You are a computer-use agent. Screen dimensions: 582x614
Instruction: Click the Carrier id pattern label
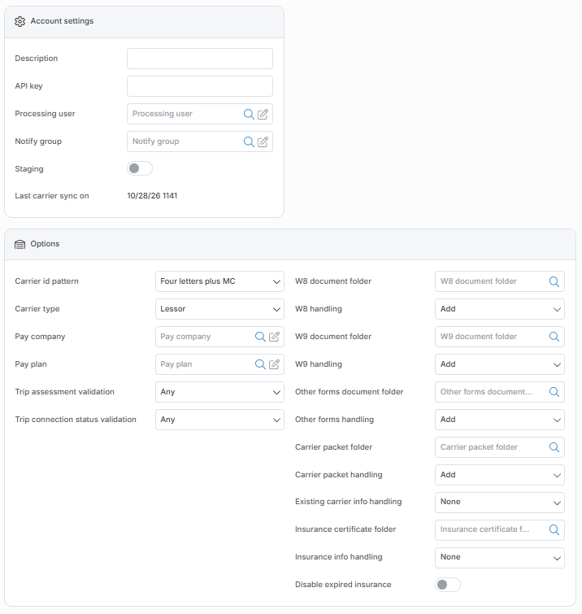click(x=46, y=281)
